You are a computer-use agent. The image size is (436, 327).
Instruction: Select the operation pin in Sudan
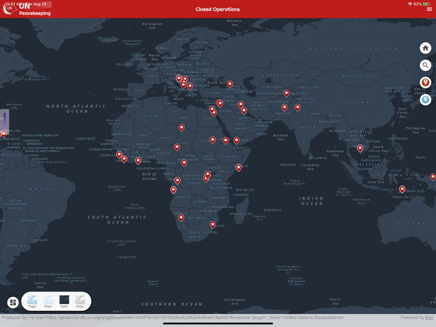coord(213,140)
